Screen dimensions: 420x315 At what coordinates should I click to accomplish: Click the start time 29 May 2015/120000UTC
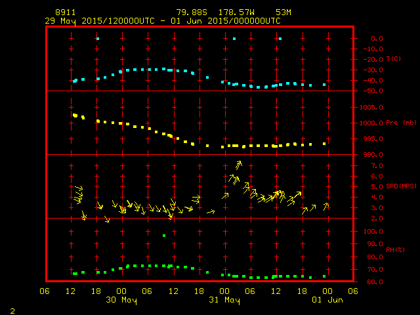click(100, 21)
